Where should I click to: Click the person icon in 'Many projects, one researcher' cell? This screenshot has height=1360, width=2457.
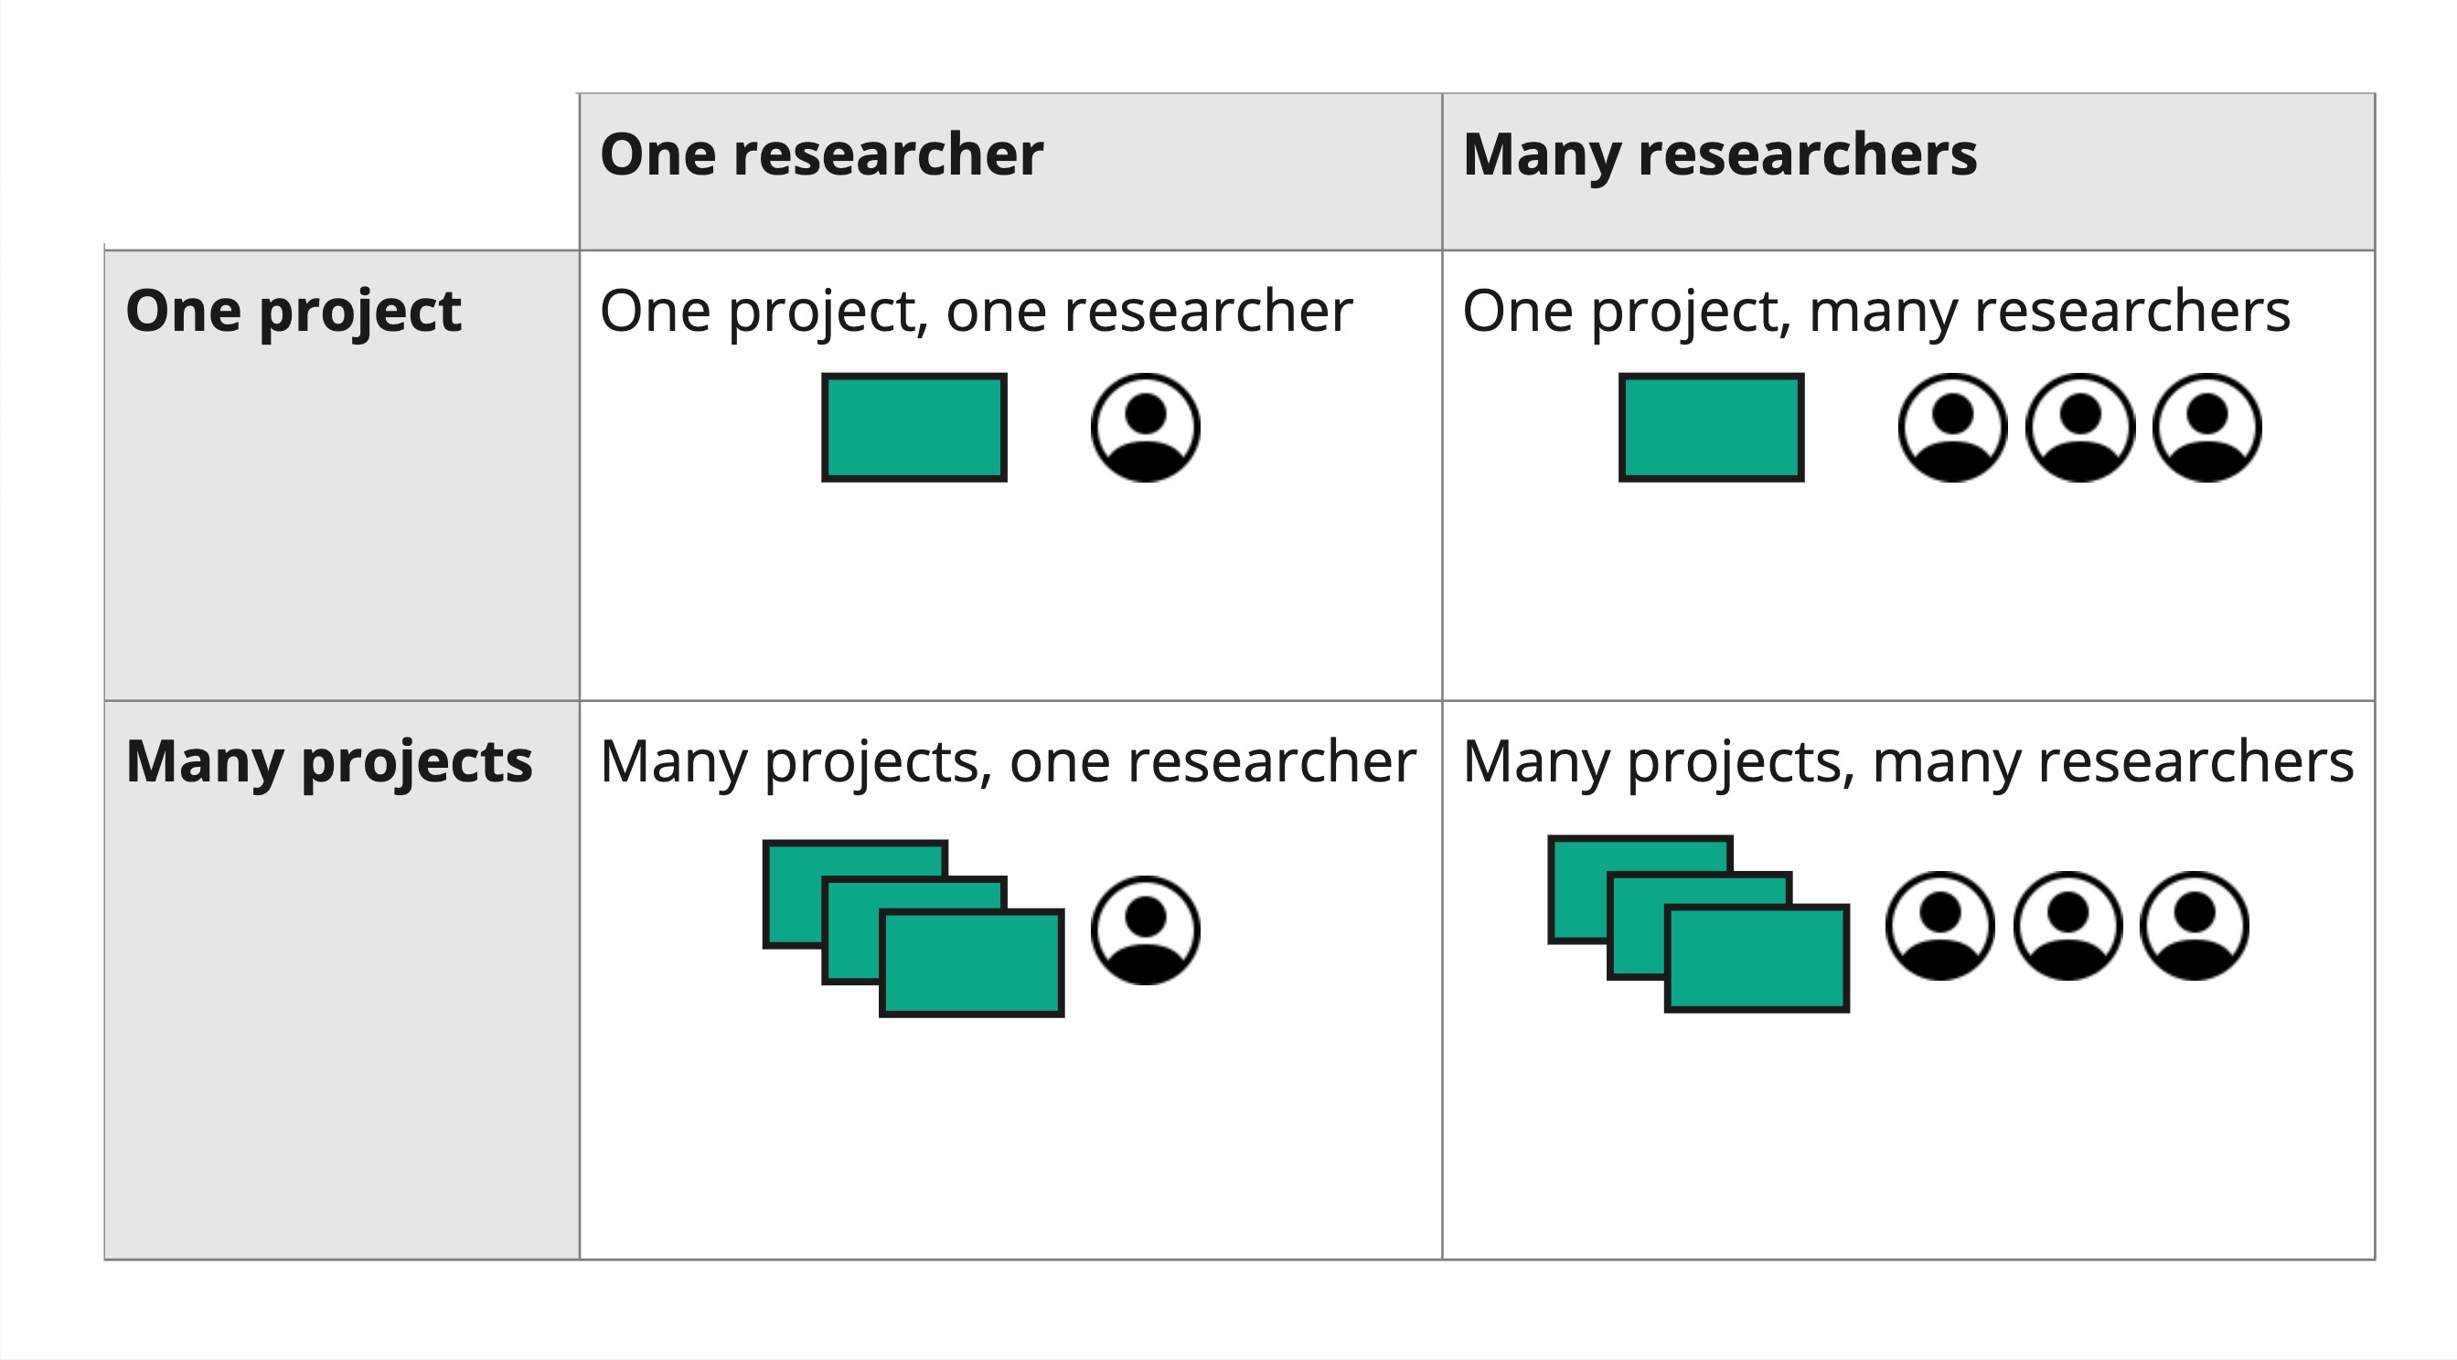pos(1145,930)
